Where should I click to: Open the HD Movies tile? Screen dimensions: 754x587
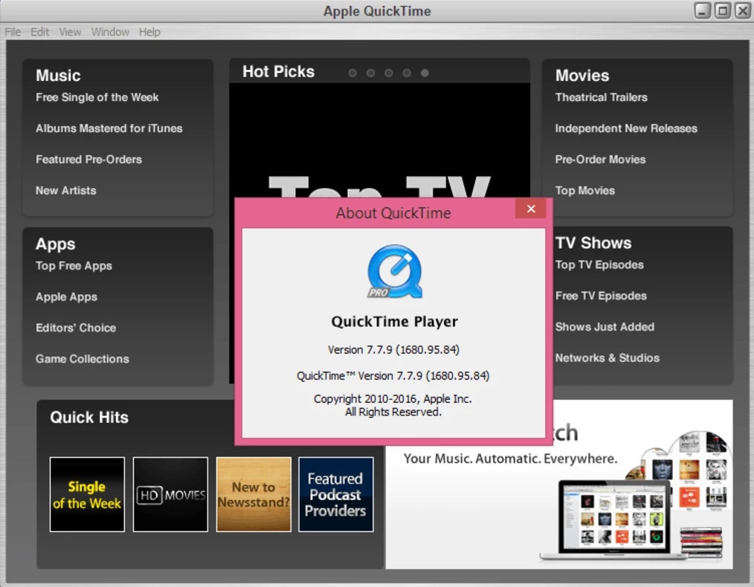coord(170,494)
